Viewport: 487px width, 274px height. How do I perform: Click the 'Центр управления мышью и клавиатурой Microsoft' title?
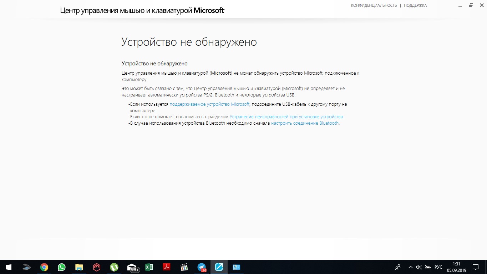tap(142, 10)
